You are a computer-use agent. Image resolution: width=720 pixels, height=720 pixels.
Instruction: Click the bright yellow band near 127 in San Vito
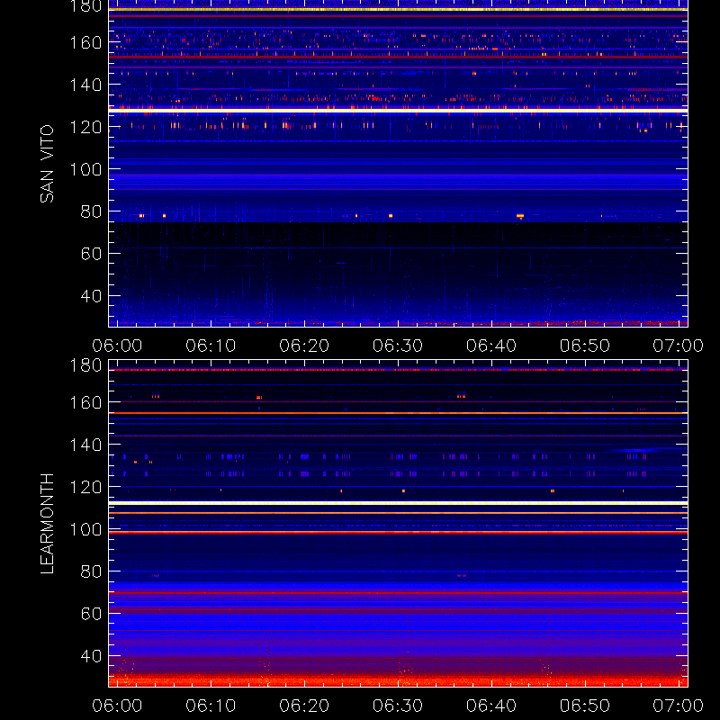398,111
